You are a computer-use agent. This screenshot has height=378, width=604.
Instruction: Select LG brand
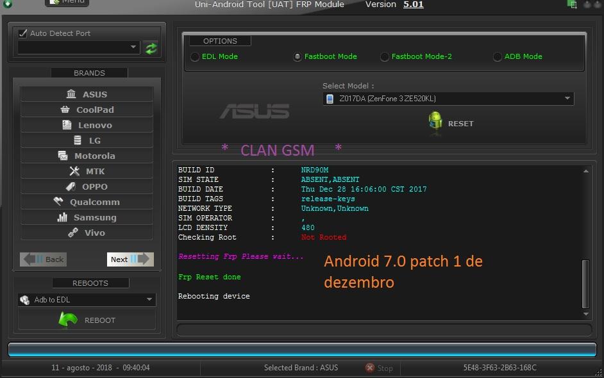coord(87,140)
